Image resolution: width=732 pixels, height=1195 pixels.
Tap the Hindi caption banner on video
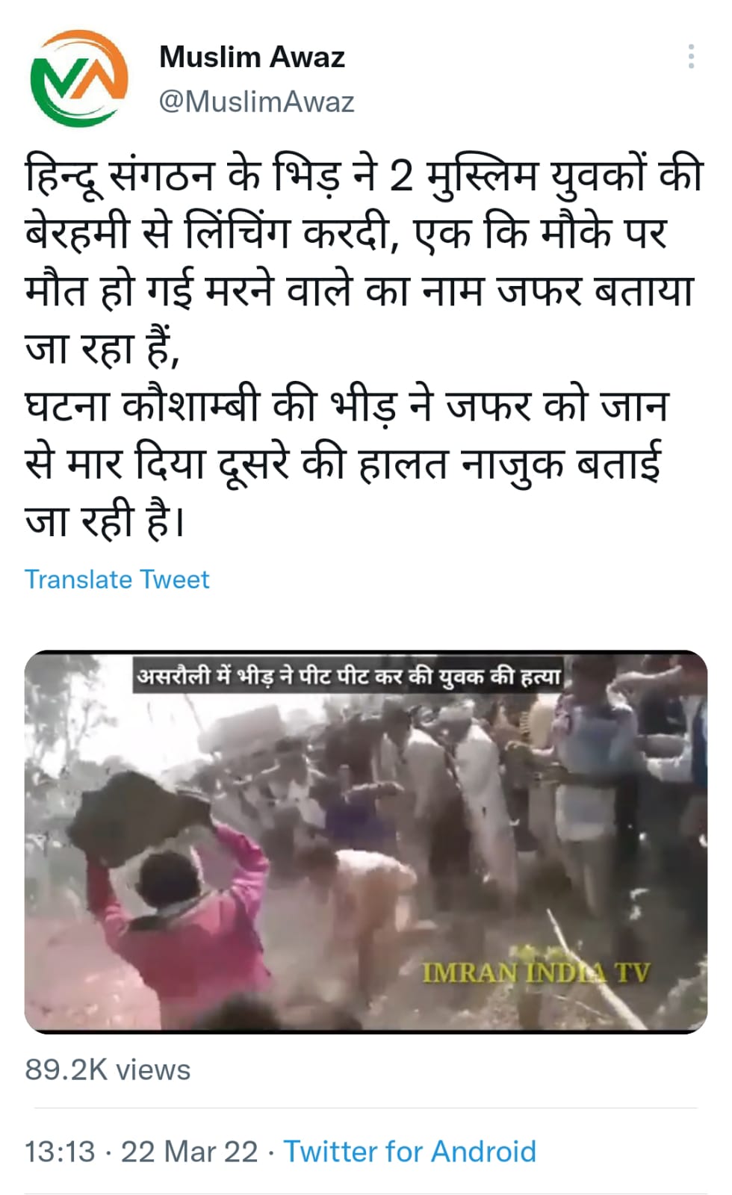tap(348, 676)
